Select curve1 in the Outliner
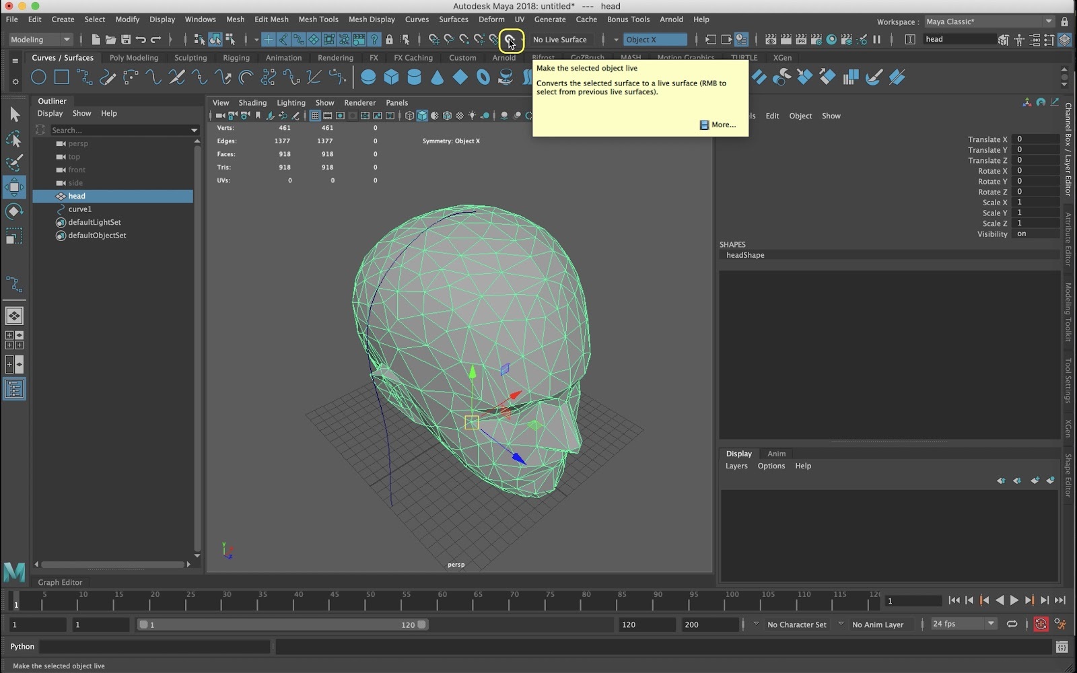 pos(79,209)
